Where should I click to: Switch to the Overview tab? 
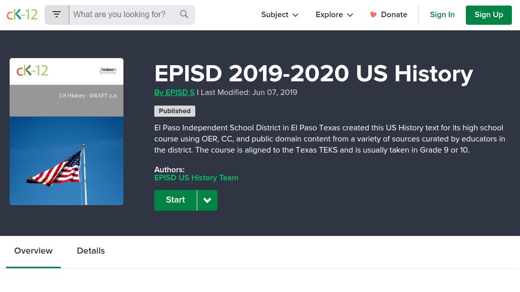(x=33, y=251)
